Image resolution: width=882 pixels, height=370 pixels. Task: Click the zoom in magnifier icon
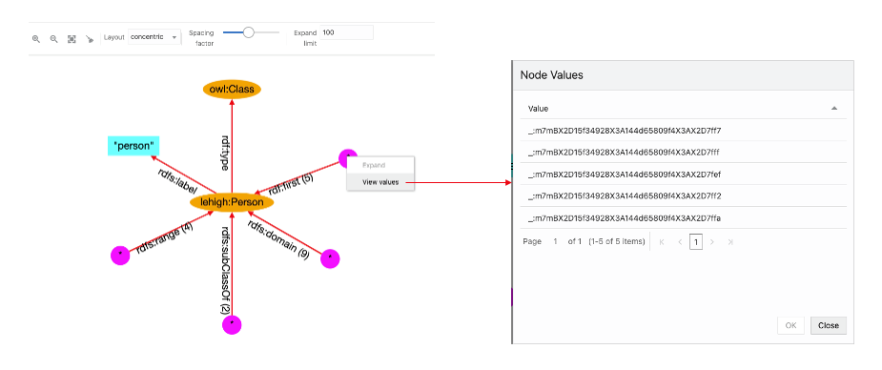pyautogui.click(x=36, y=39)
